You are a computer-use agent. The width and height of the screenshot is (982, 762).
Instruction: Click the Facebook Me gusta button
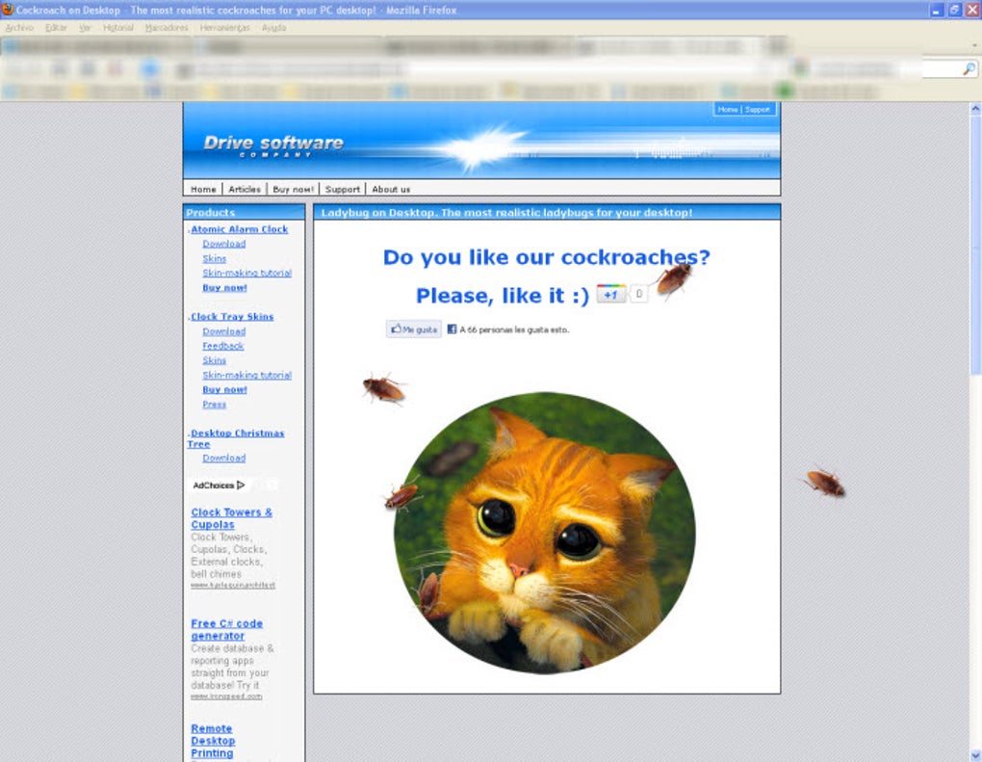pos(414,329)
